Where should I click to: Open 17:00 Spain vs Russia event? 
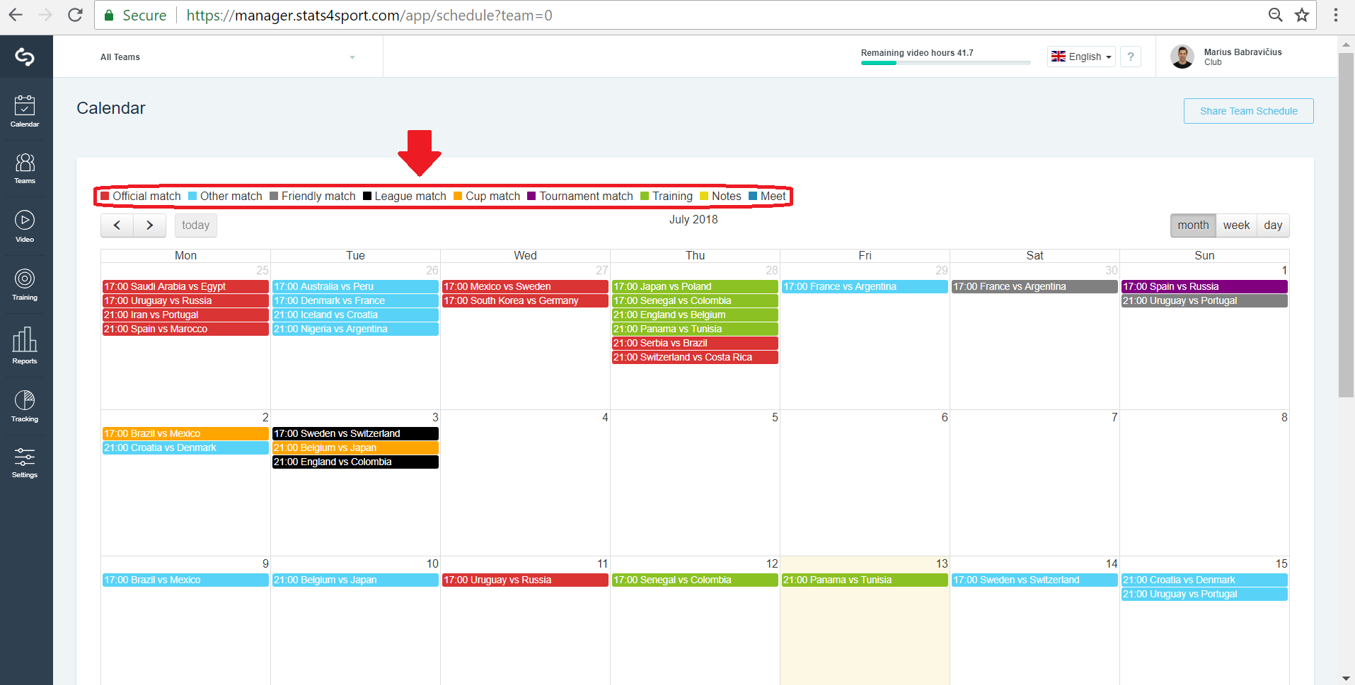tap(1204, 286)
